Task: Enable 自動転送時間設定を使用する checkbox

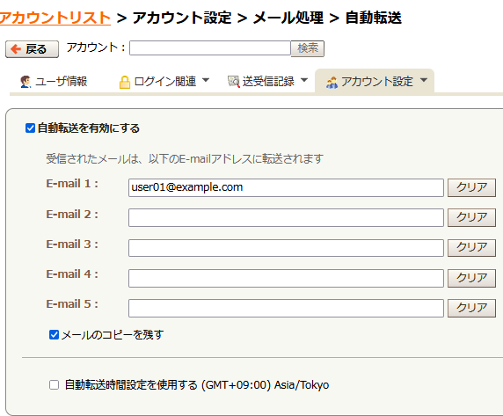Action: pyautogui.click(x=54, y=384)
